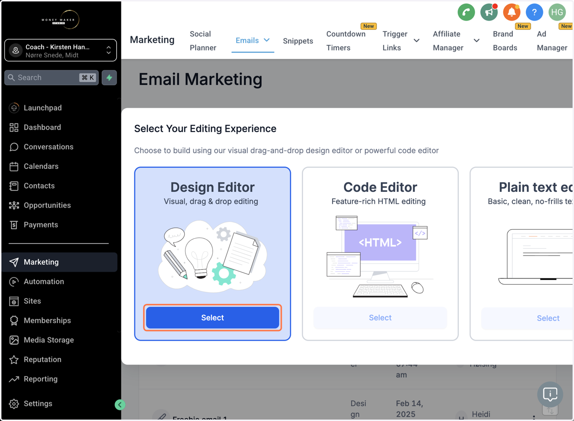Open the Ad Manager tab
The width and height of the screenshot is (574, 421).
click(x=552, y=41)
